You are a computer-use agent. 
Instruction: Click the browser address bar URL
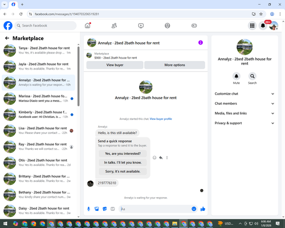(67, 14)
